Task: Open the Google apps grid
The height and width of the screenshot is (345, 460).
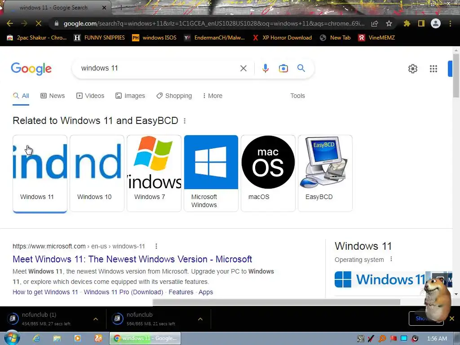Action: click(433, 69)
